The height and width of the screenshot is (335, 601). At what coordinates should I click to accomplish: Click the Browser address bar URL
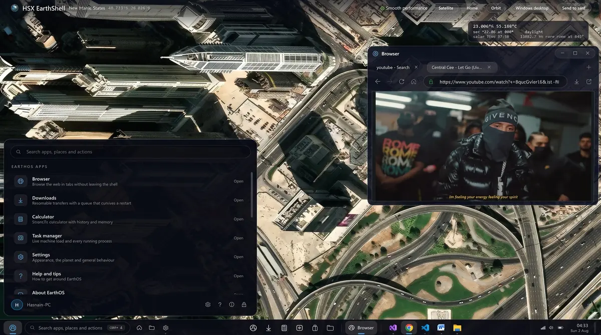(x=496, y=81)
